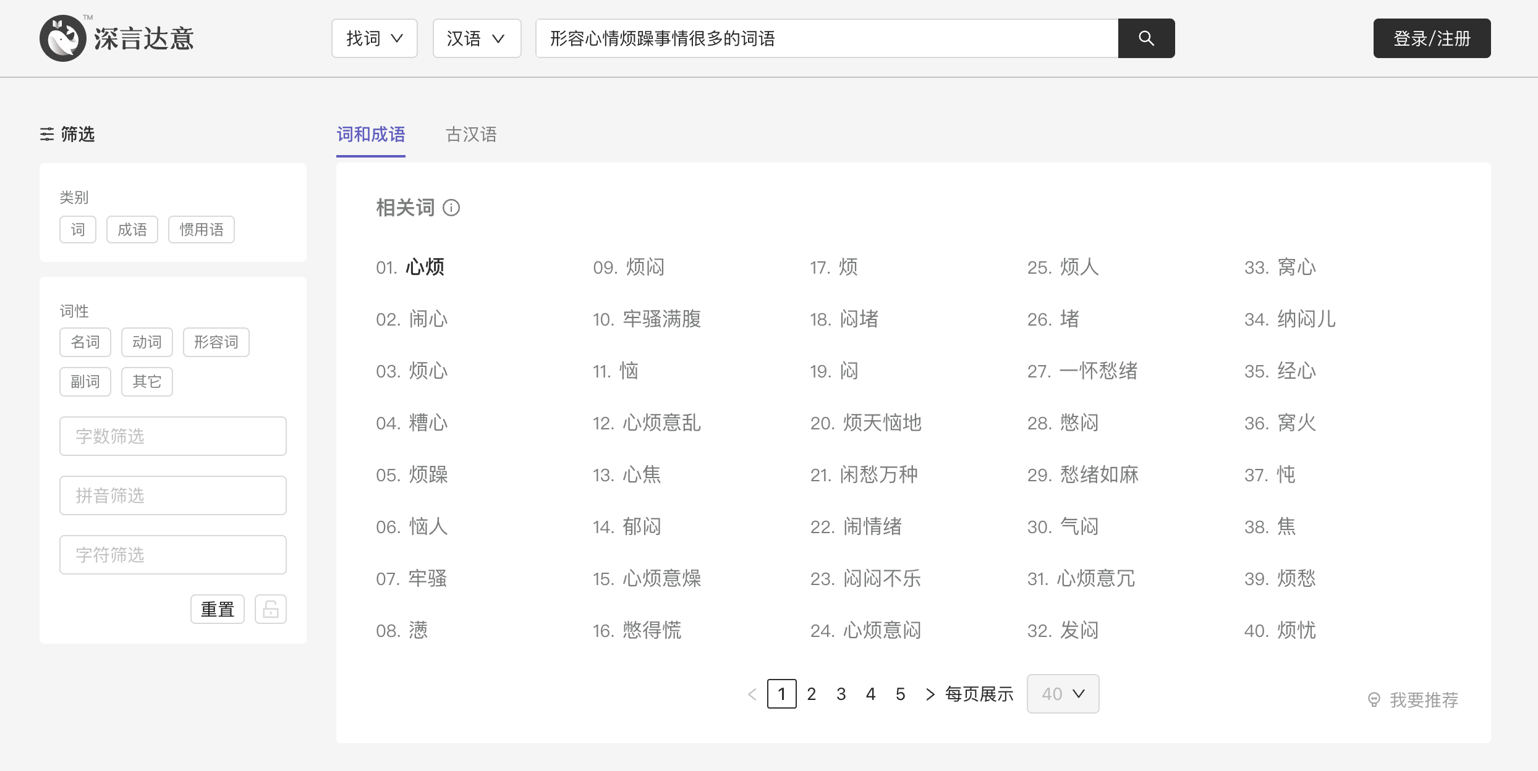1538x771 pixels.
Task: Click the lock icon beside 重置
Action: [x=271, y=609]
